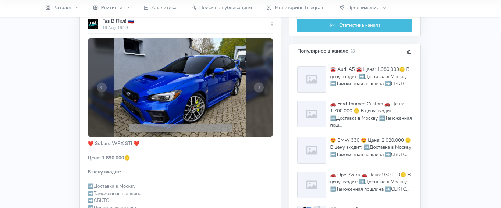
Task: Open the BMW 330 post thumbnail
Action: [312, 150]
